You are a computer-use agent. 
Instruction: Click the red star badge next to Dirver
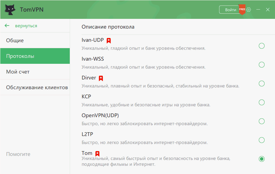click(x=101, y=78)
